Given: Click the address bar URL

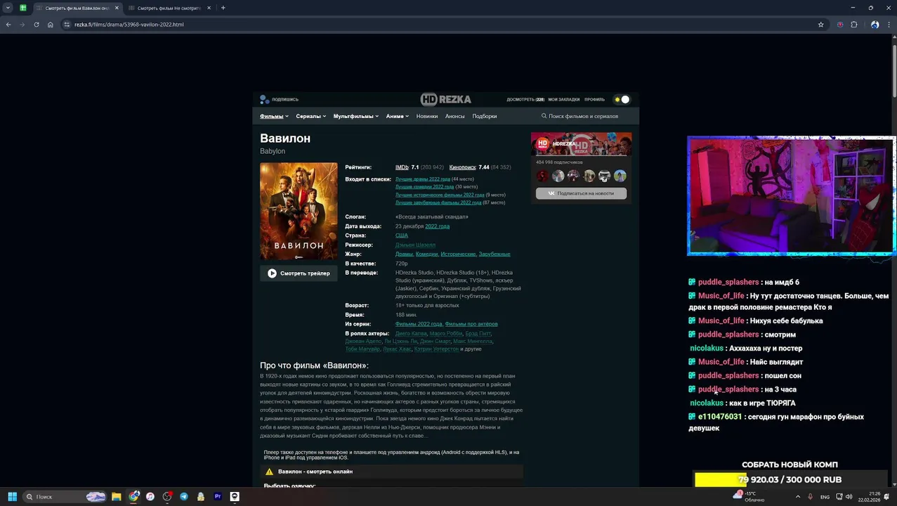Looking at the screenshot, I should click(129, 25).
